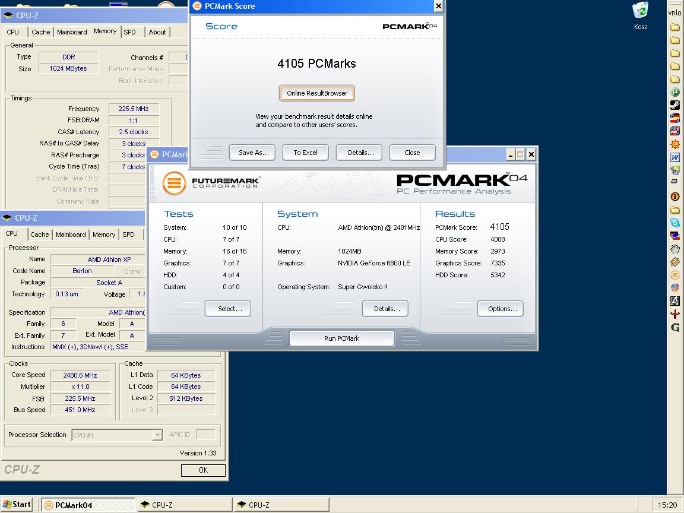Image resolution: width=684 pixels, height=513 pixels.
Task: Open the topmost folder icon in side toolbar
Action: [x=675, y=27]
